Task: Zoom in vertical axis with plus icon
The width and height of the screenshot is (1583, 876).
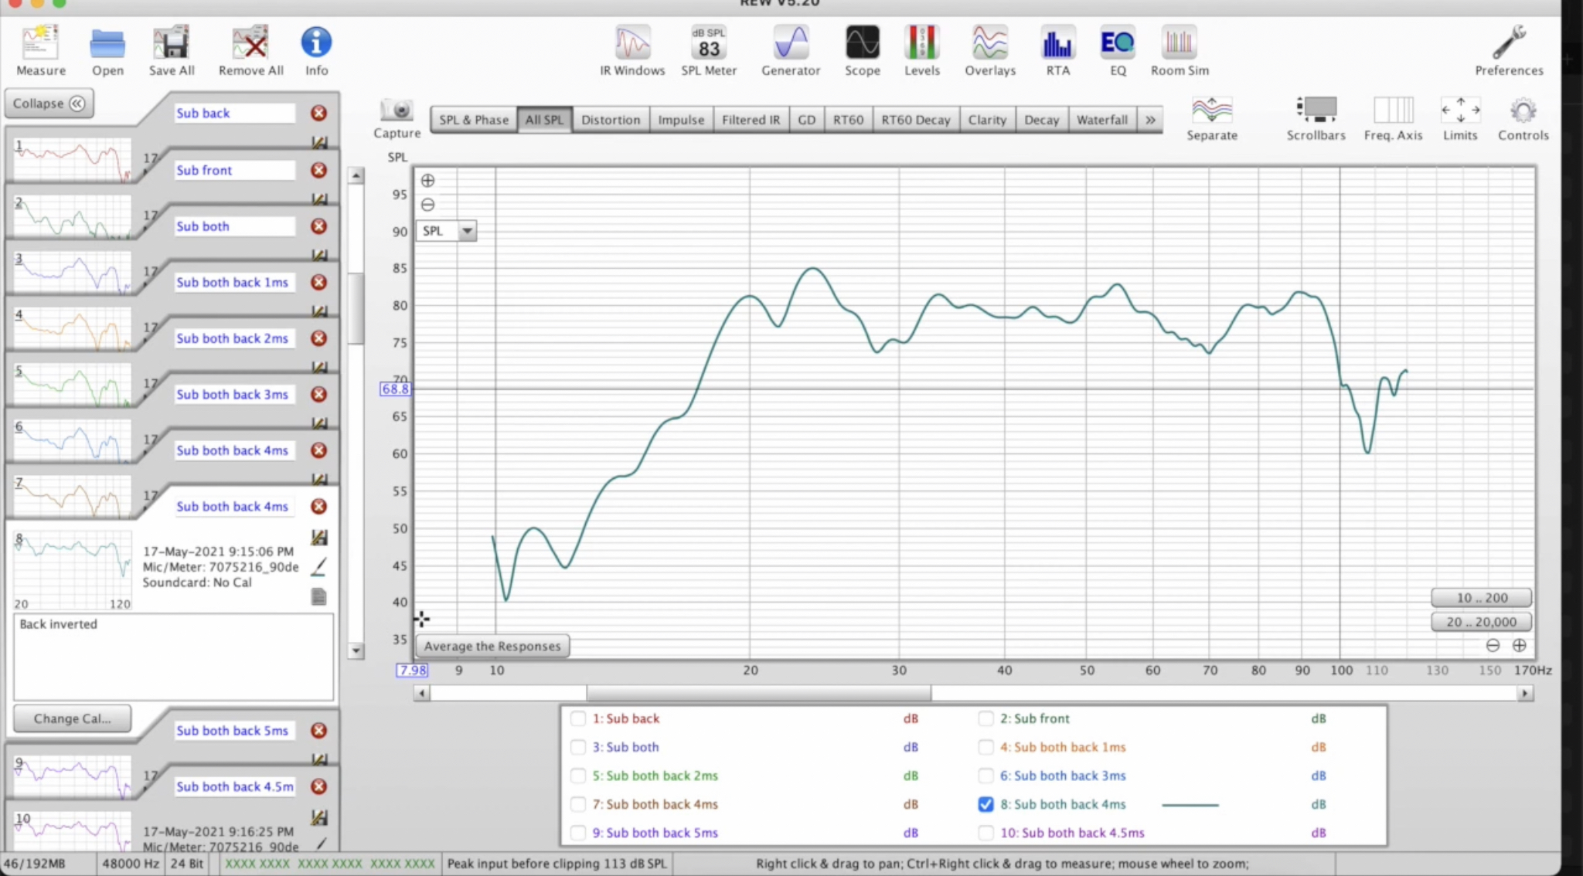Action: click(x=427, y=181)
